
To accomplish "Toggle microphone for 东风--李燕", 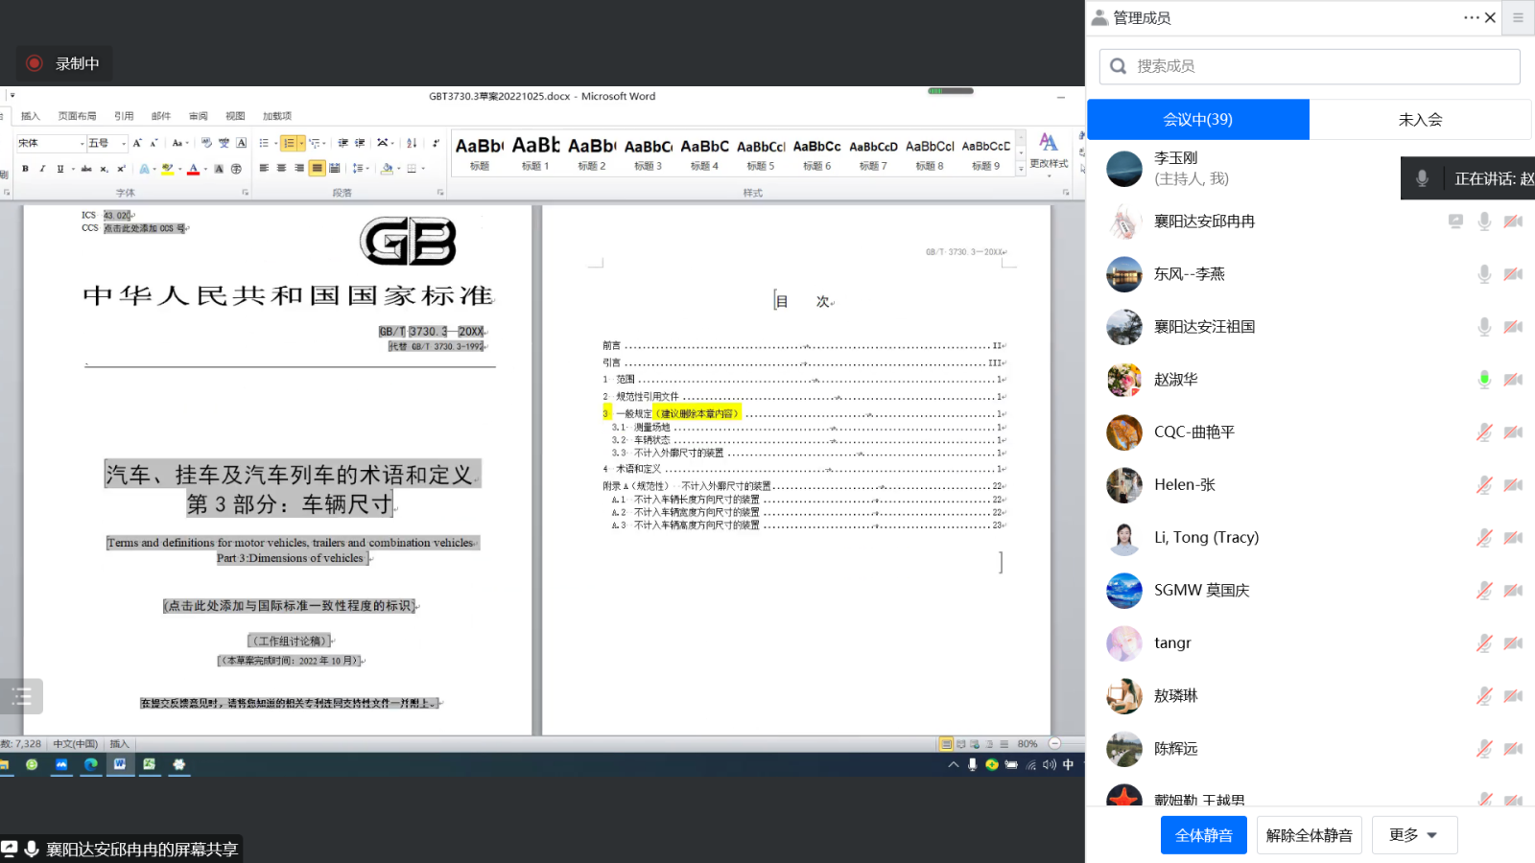I will point(1483,274).
